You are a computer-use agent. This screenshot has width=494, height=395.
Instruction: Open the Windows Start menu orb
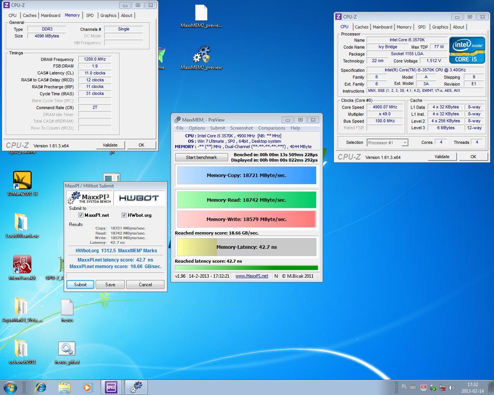point(10,387)
